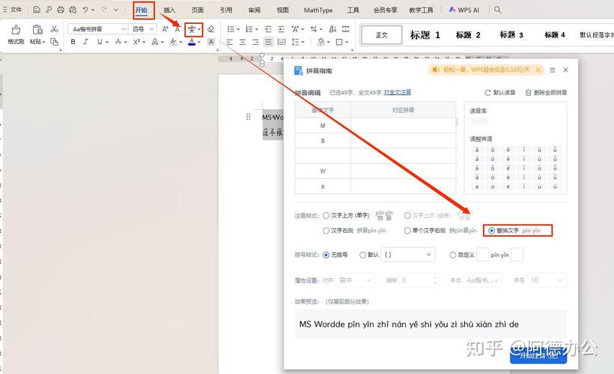Screen dimensions: 614x374
Task: Center align the paragraph
Action: (x=243, y=41)
